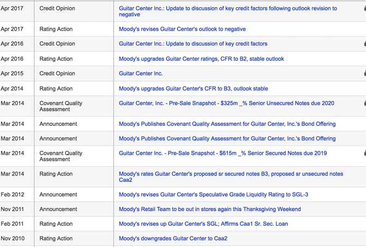Click lock icon on Apr 2015 Guitar Center Inc. row
This screenshot has width=366, height=247.
[x=364, y=73]
